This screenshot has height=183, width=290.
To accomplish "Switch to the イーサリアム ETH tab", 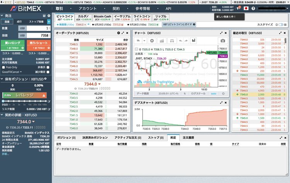I will coord(122,17).
